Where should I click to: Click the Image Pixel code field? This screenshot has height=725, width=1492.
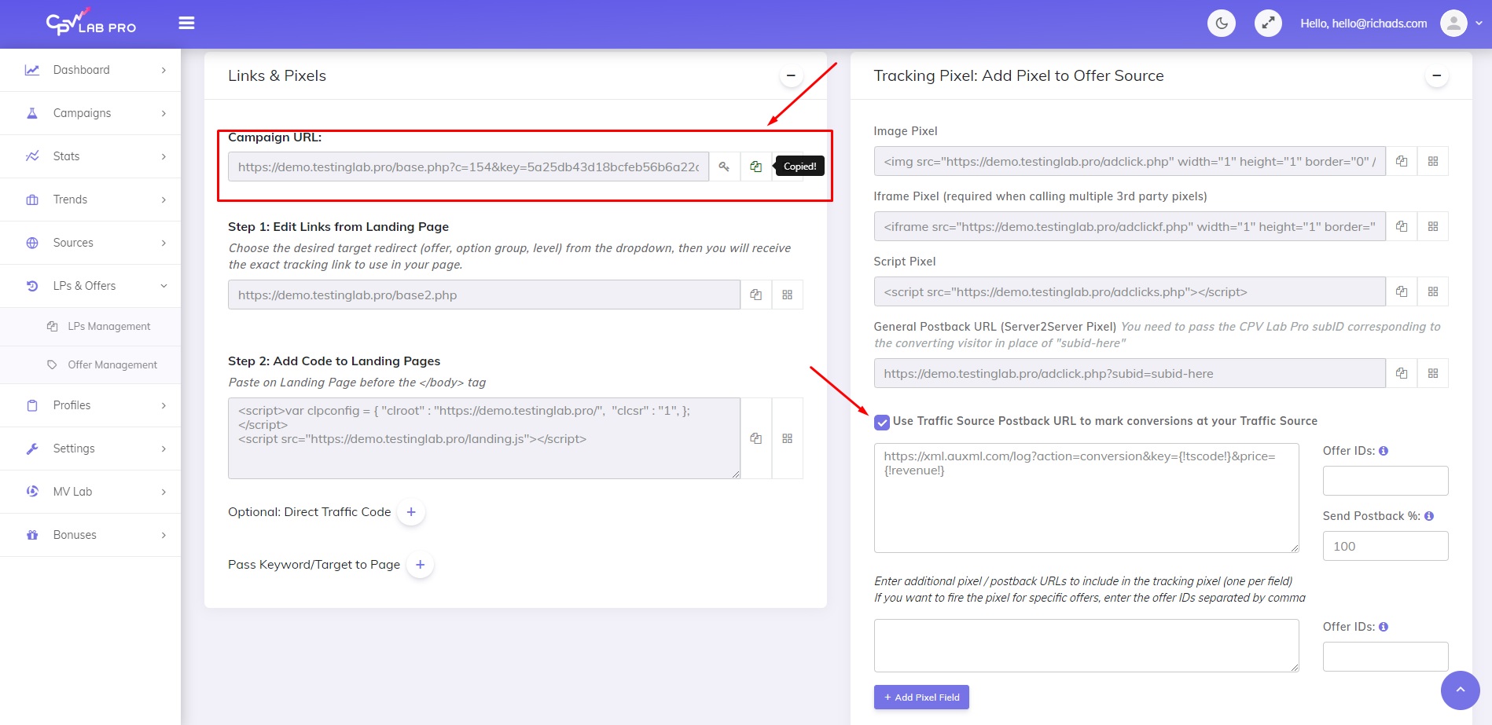pos(1130,161)
